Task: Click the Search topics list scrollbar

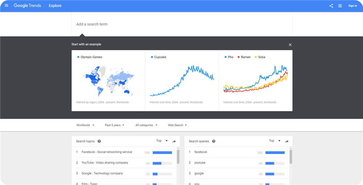Action: point(178,157)
